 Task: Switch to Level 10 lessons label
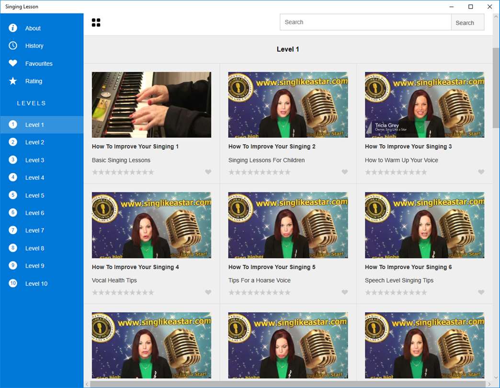point(36,284)
